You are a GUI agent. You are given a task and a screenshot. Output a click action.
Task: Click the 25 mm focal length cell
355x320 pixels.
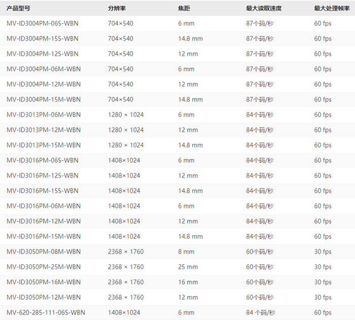coord(187,267)
